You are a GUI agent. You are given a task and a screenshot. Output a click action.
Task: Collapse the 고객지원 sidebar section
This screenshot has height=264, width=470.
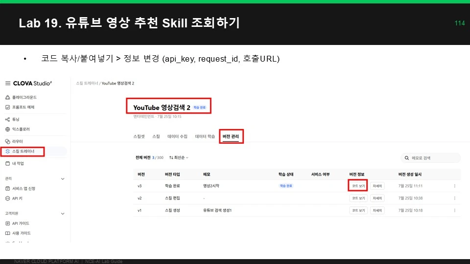click(63, 214)
